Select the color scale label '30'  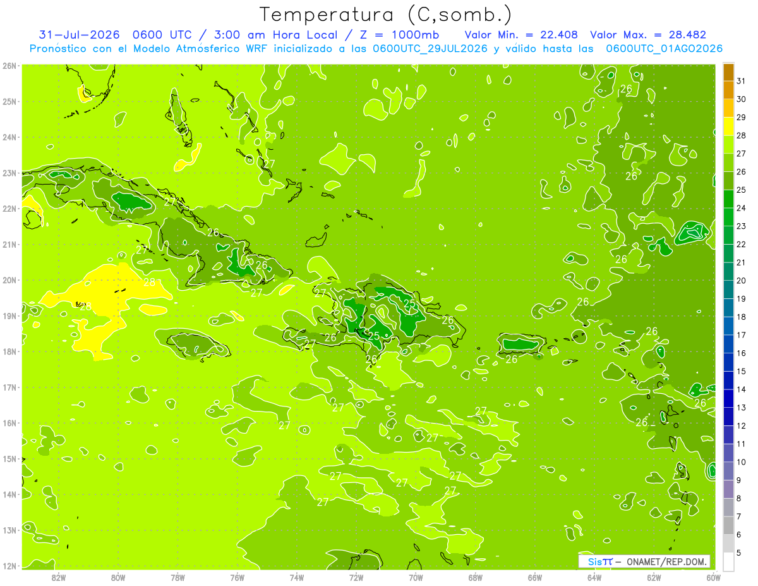pos(742,99)
